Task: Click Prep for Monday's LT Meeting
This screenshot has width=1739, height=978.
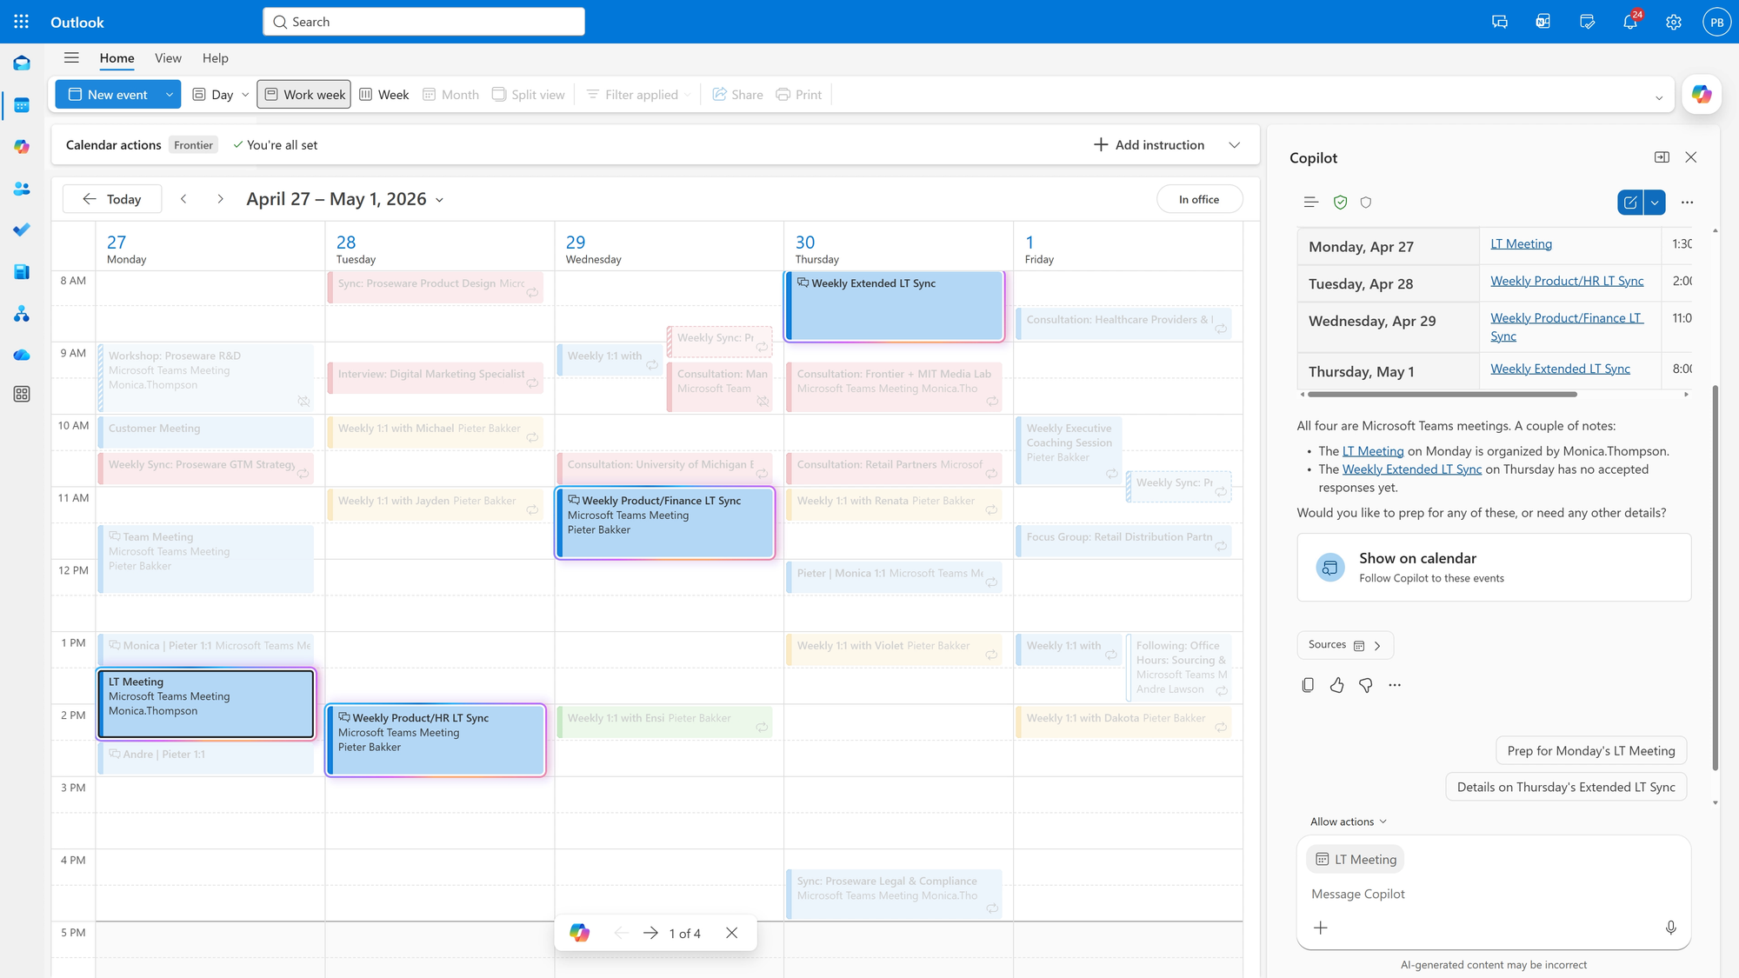Action: 1591,750
